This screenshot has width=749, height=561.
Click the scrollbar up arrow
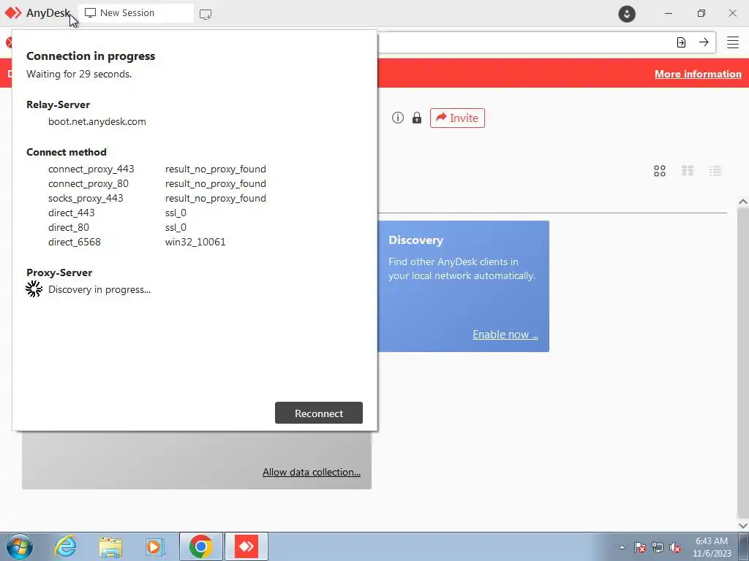pos(743,202)
